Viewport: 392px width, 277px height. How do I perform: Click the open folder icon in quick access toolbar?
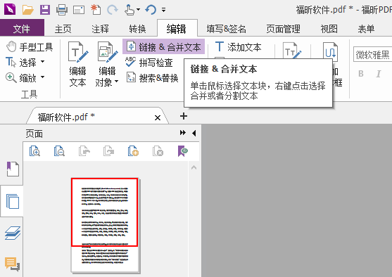(27, 10)
